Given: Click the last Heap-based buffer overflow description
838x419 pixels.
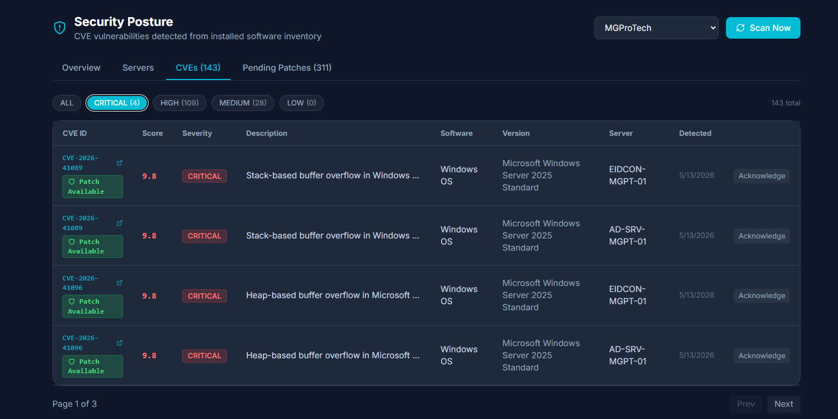Looking at the screenshot, I should click(333, 356).
